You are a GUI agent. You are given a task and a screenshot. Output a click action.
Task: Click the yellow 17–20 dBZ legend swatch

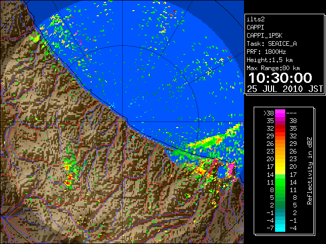[x=280, y=167]
